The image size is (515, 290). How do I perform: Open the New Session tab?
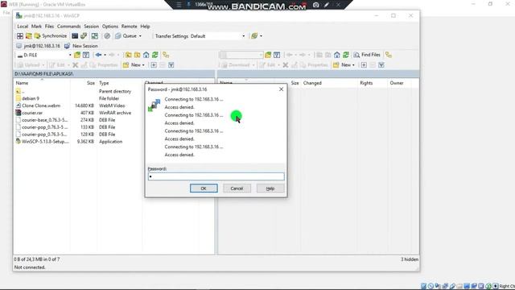[x=81, y=46]
